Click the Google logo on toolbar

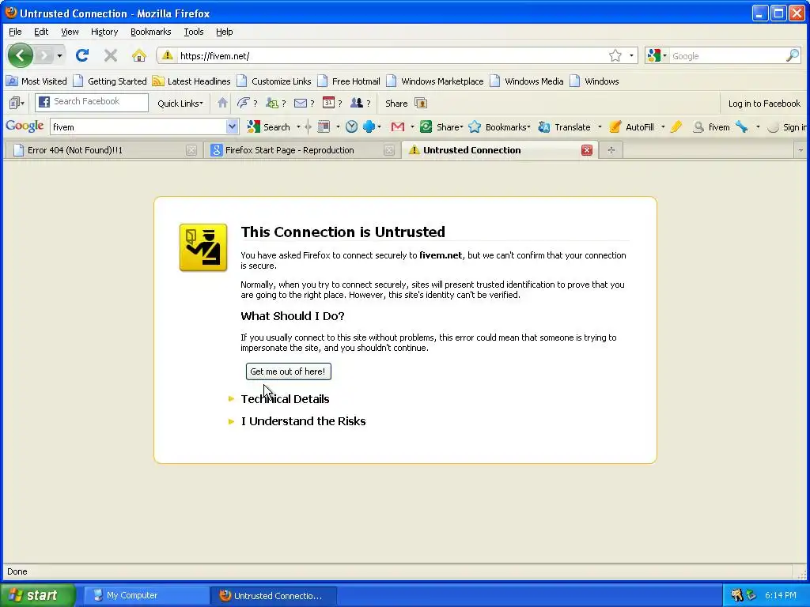coord(25,126)
